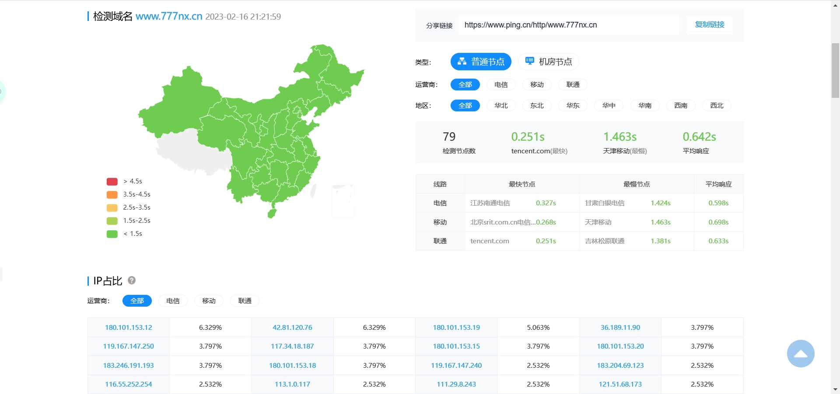
Task: Open IP 180.101.153.20 link
Action: [x=620, y=346]
